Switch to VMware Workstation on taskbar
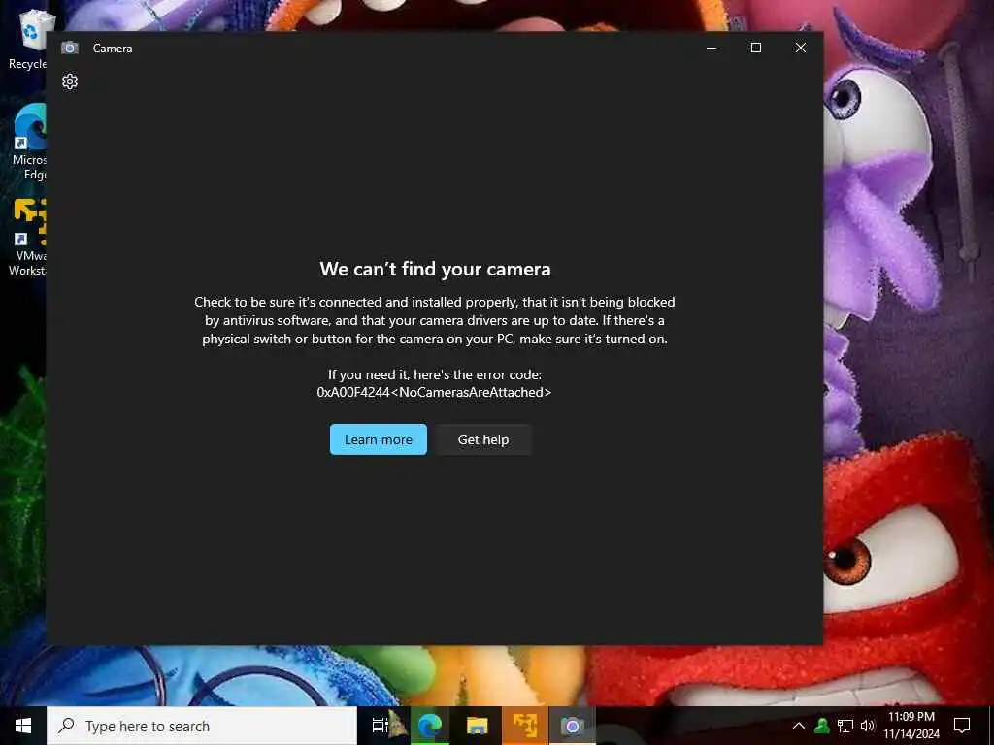This screenshot has width=994, height=745. [x=525, y=726]
